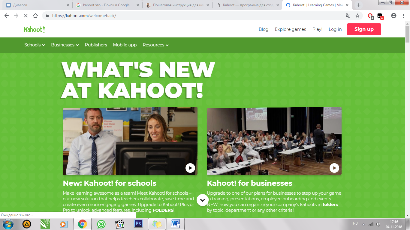This screenshot has width=410, height=230.
Task: Click the padlock site info icon
Action: (47, 16)
